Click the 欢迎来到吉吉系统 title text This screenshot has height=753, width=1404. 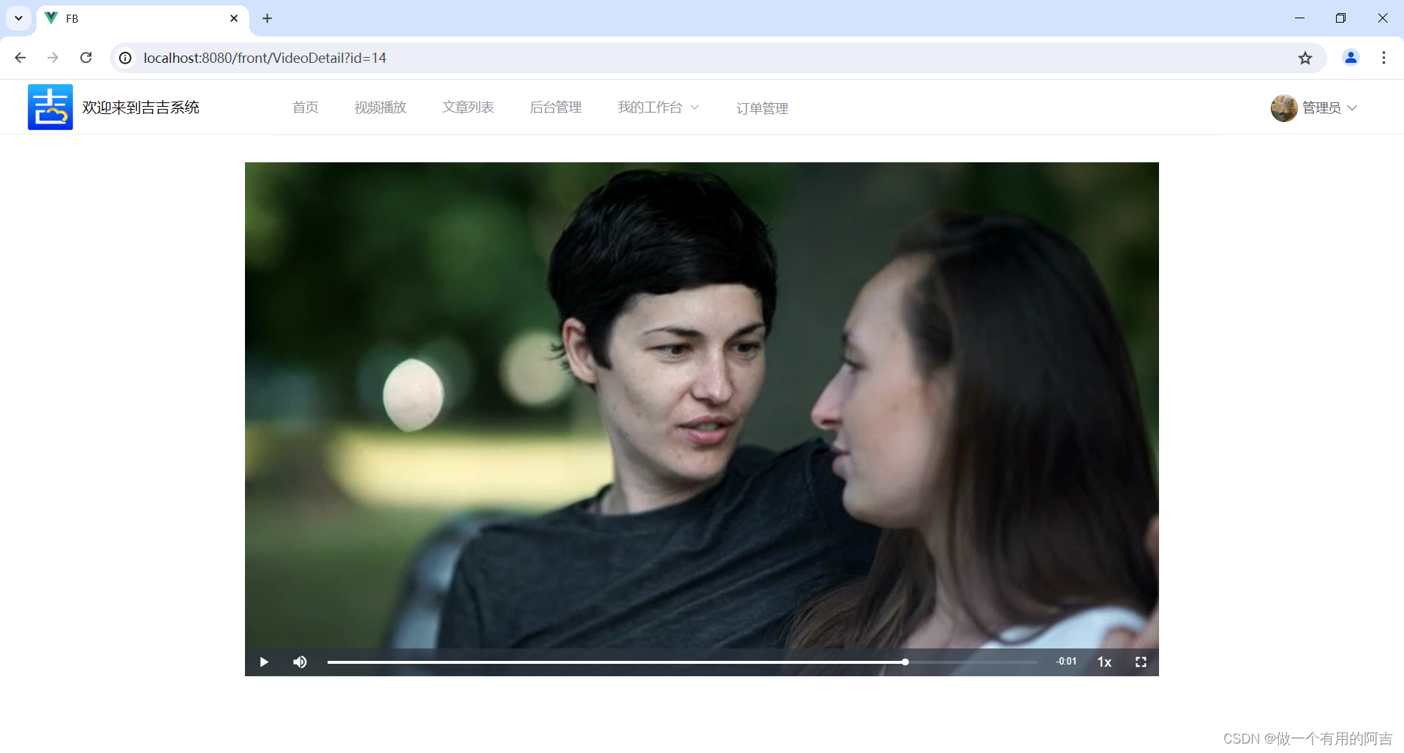[x=140, y=107]
